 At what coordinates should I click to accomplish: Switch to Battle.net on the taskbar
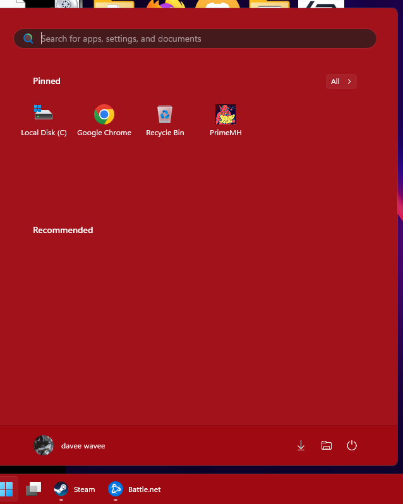point(135,489)
